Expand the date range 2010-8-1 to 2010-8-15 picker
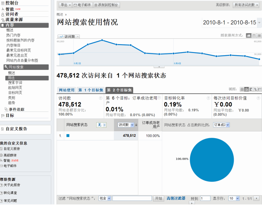This screenshot has width=262, height=205. pos(259,23)
